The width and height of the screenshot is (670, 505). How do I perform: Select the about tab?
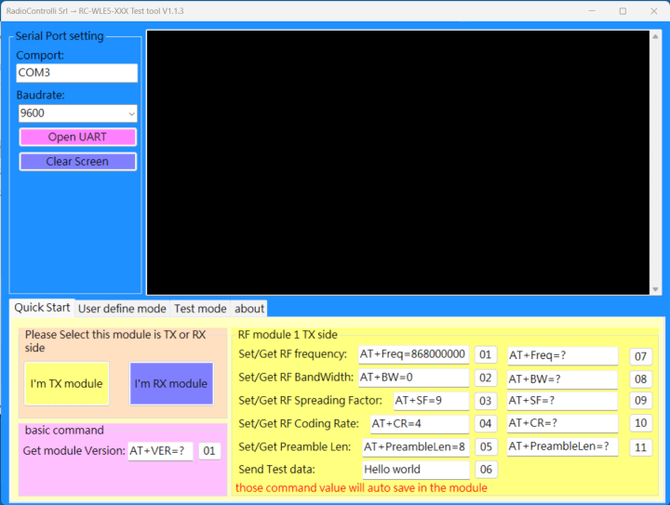[x=249, y=309]
